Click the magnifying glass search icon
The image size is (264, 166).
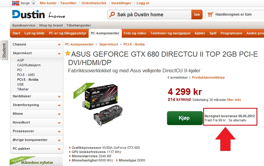pyautogui.click(x=112, y=14)
